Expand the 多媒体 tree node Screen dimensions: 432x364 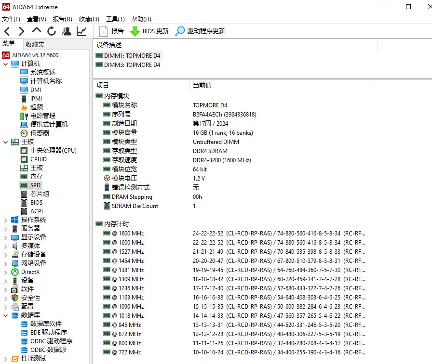tap(5, 246)
